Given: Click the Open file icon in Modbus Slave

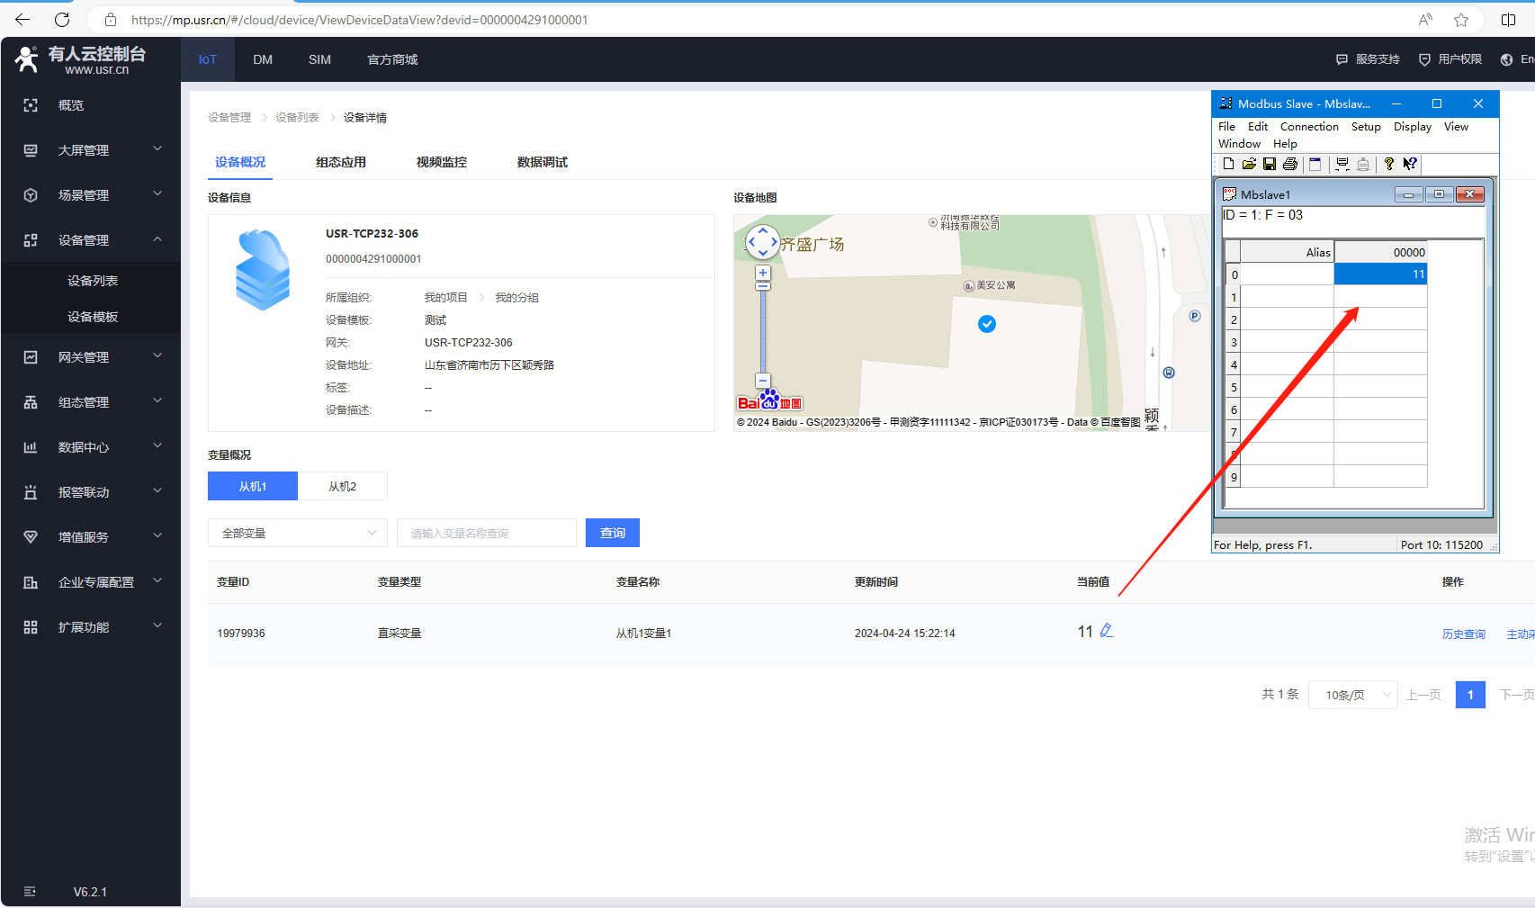Looking at the screenshot, I should [1249, 164].
